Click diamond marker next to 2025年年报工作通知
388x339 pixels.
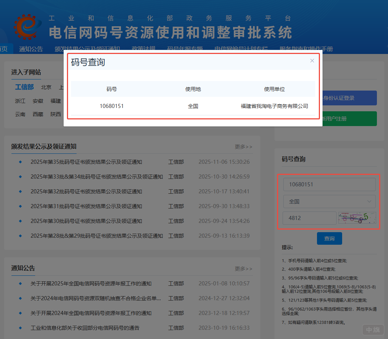click(x=20, y=284)
